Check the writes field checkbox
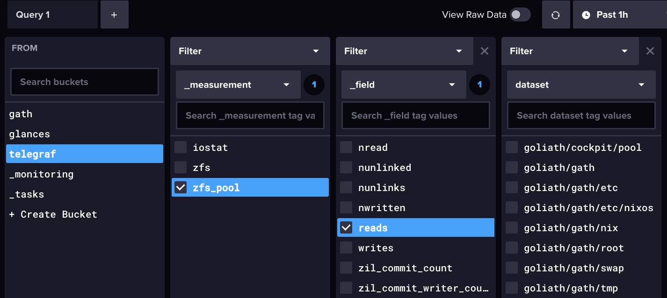 pos(346,248)
